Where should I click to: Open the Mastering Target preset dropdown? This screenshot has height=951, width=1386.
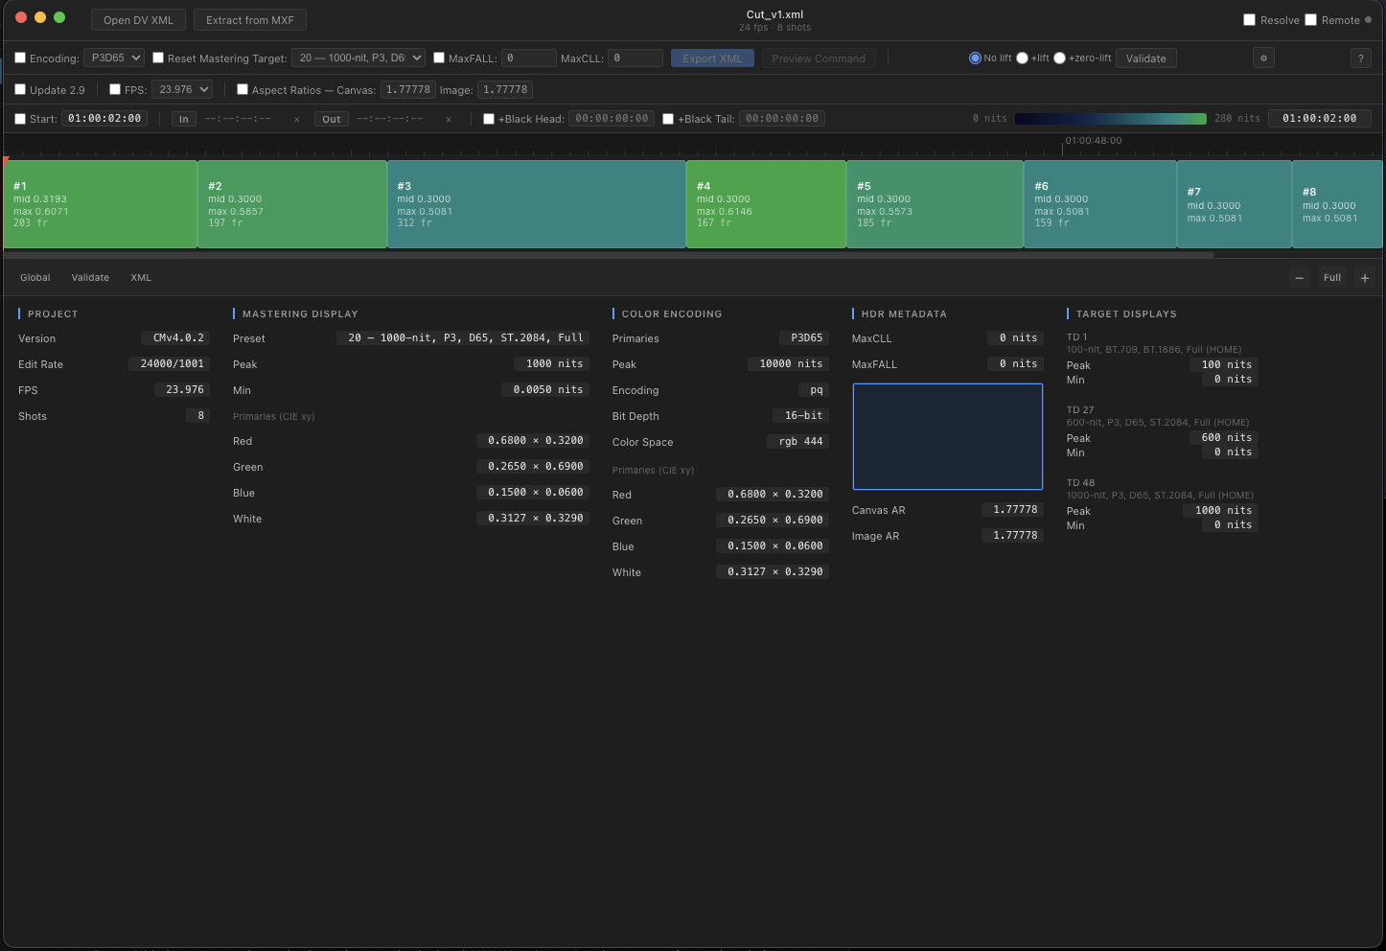pyautogui.click(x=358, y=58)
